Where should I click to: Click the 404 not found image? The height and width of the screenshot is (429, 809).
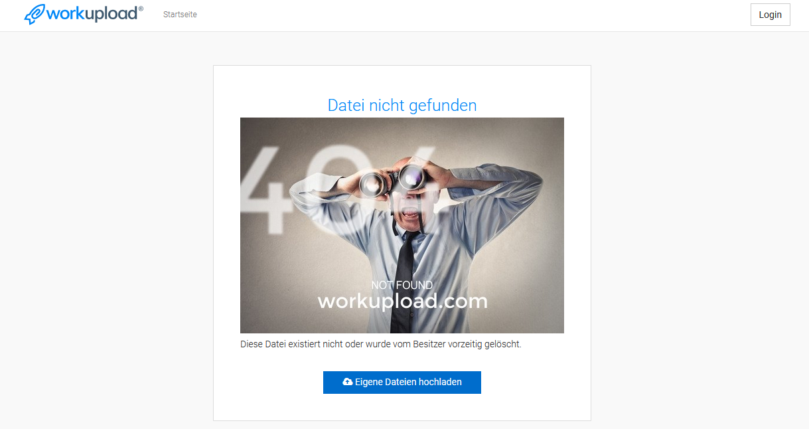(x=402, y=225)
